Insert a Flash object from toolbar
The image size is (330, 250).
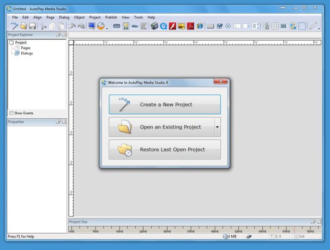click(x=172, y=26)
